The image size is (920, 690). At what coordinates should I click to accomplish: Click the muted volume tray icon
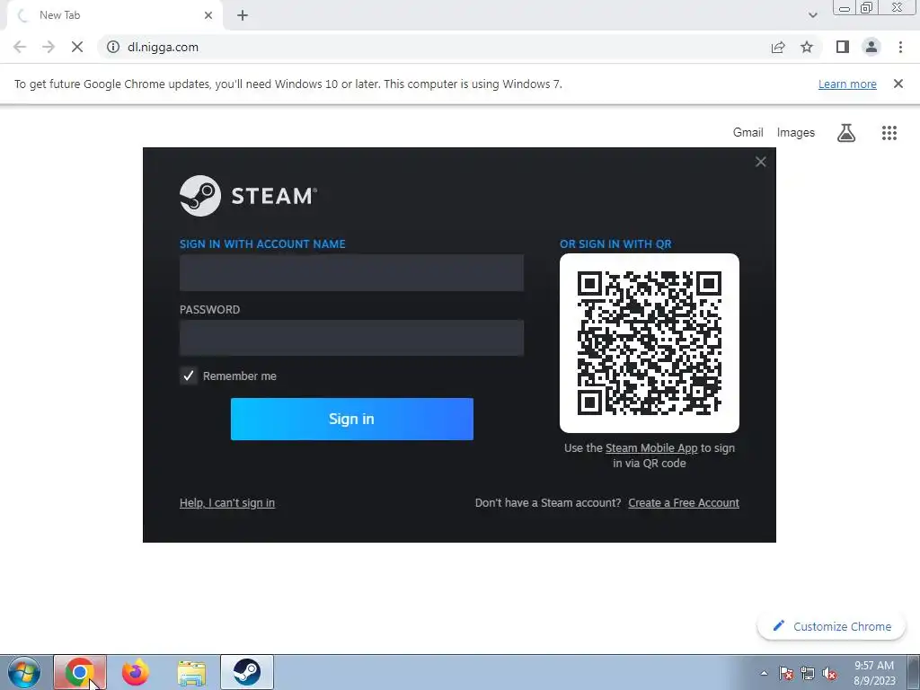(829, 673)
